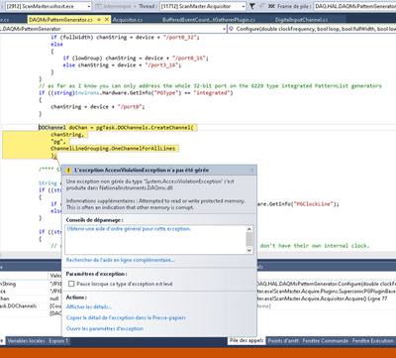Open the Frame de pile dropdown
This screenshot has height=358, width=396.
tap(354, 6)
